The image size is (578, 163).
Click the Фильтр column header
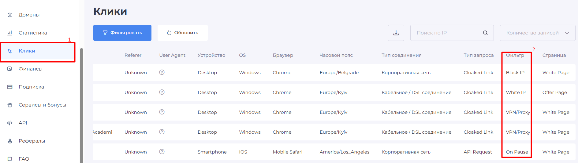click(515, 55)
